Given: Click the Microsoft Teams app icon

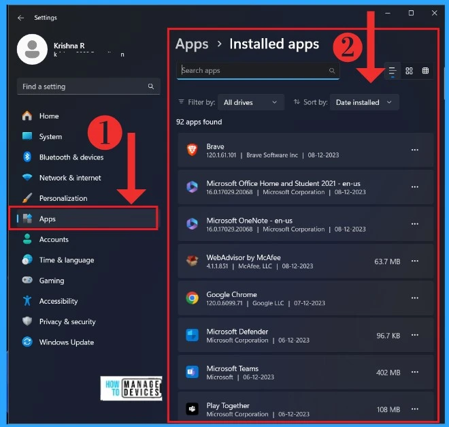Looking at the screenshot, I should point(192,372).
